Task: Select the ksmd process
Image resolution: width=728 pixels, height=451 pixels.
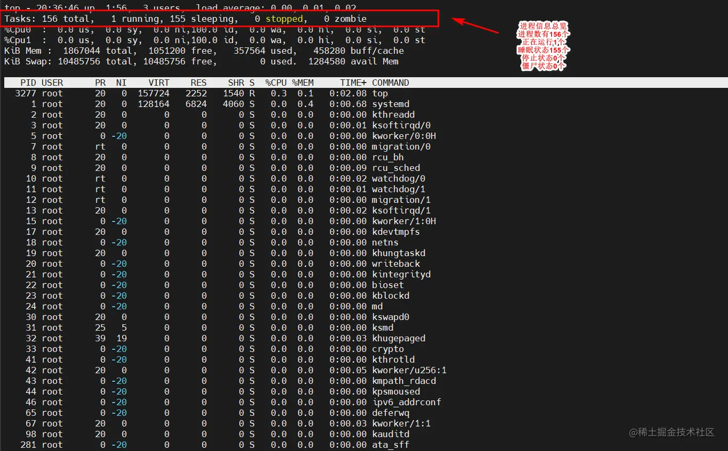Action: tap(383, 327)
